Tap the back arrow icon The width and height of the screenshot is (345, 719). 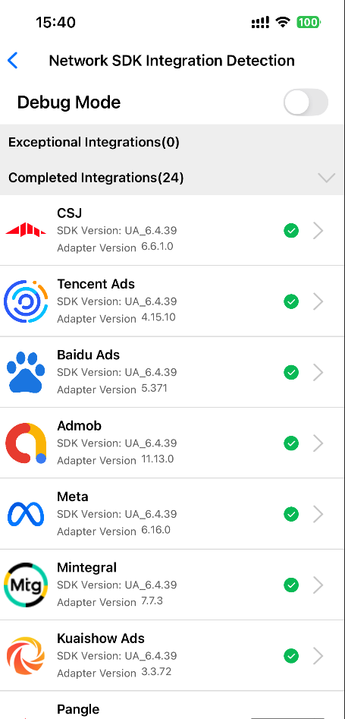(x=13, y=60)
